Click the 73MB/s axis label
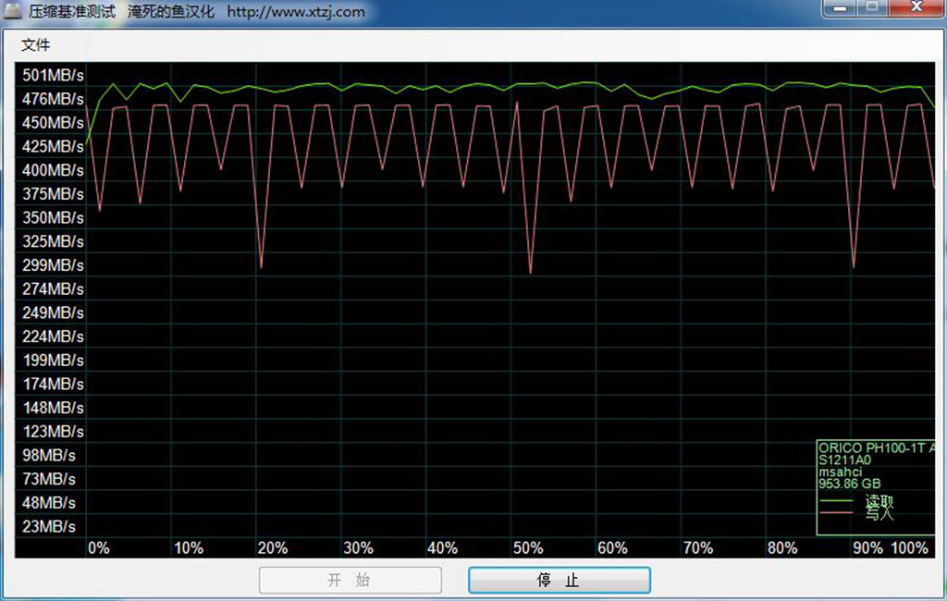 click(x=49, y=479)
